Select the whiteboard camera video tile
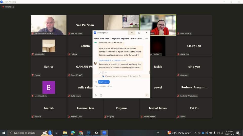 121,22
